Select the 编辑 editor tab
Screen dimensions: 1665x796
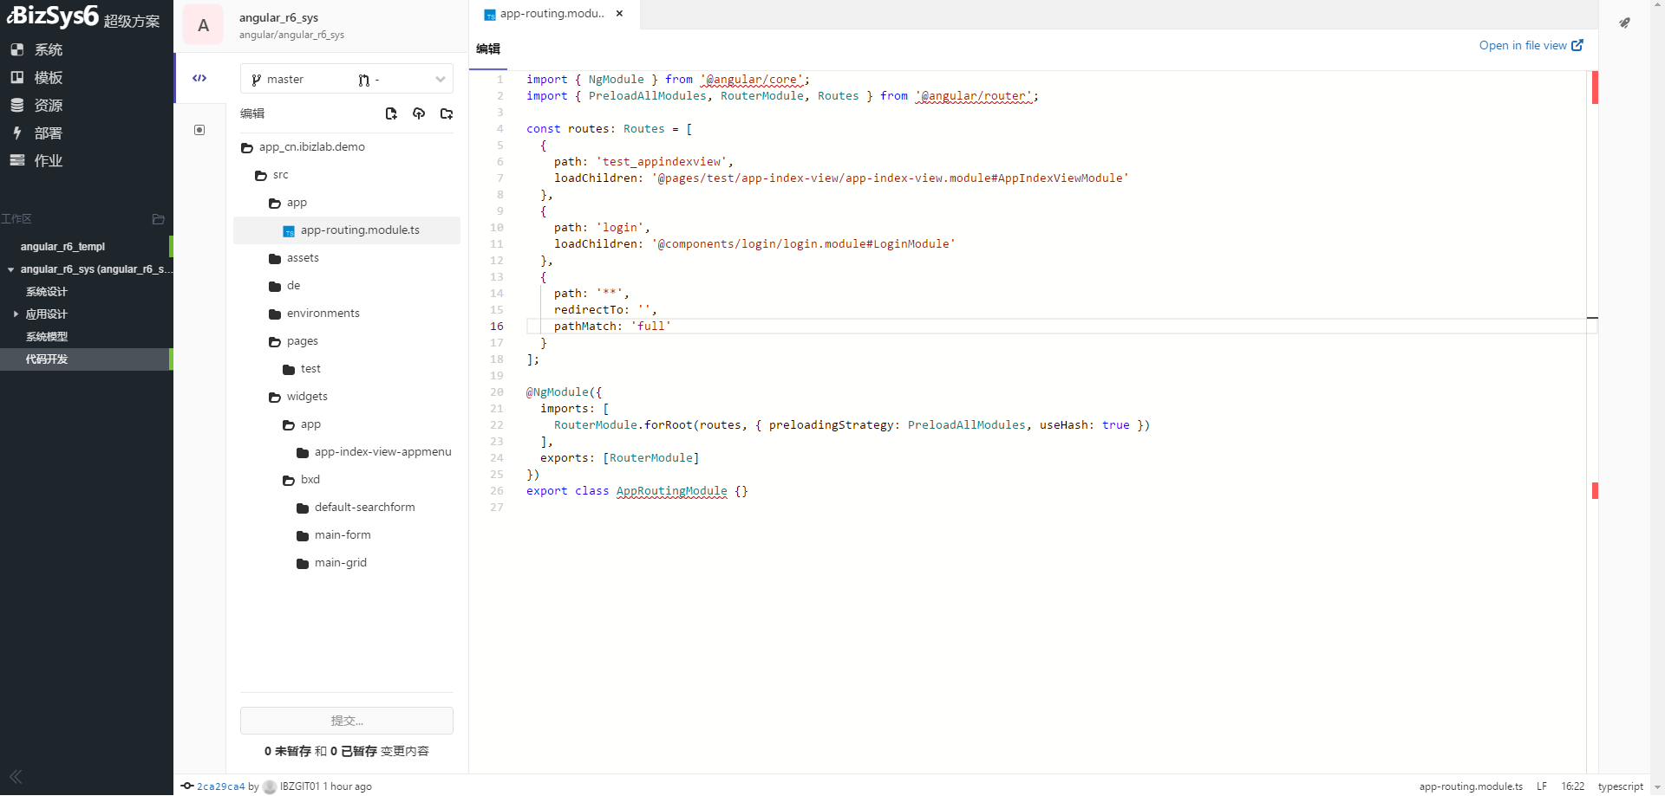click(488, 49)
